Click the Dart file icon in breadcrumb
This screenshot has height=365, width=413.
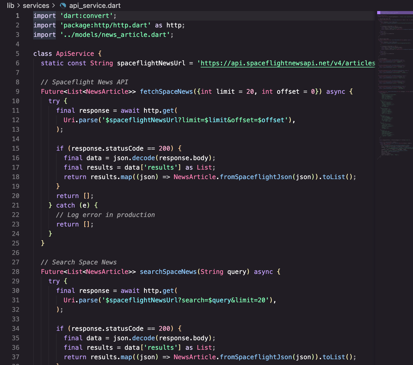[x=63, y=6]
